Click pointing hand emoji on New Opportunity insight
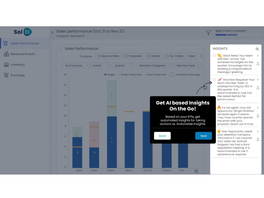Screen dimensions: 264x198 219,131
